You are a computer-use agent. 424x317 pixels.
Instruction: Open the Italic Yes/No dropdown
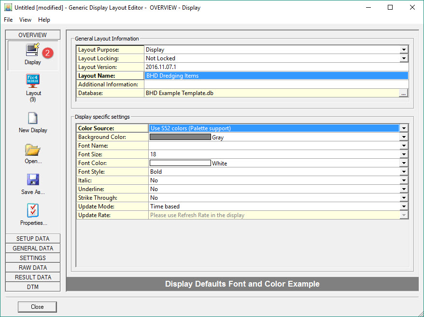[x=404, y=180]
